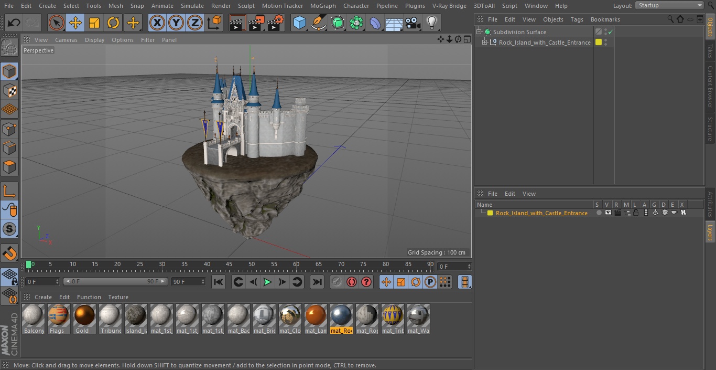Viewport: 716px width, 370px height.
Task: Open the V-Ray Bridge menu
Action: (x=449, y=6)
